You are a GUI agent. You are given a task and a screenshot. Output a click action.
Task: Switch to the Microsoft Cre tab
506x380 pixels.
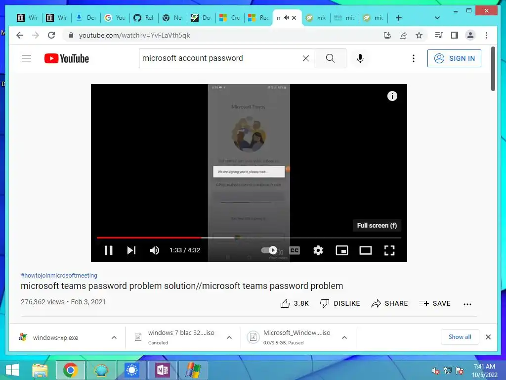(230, 18)
